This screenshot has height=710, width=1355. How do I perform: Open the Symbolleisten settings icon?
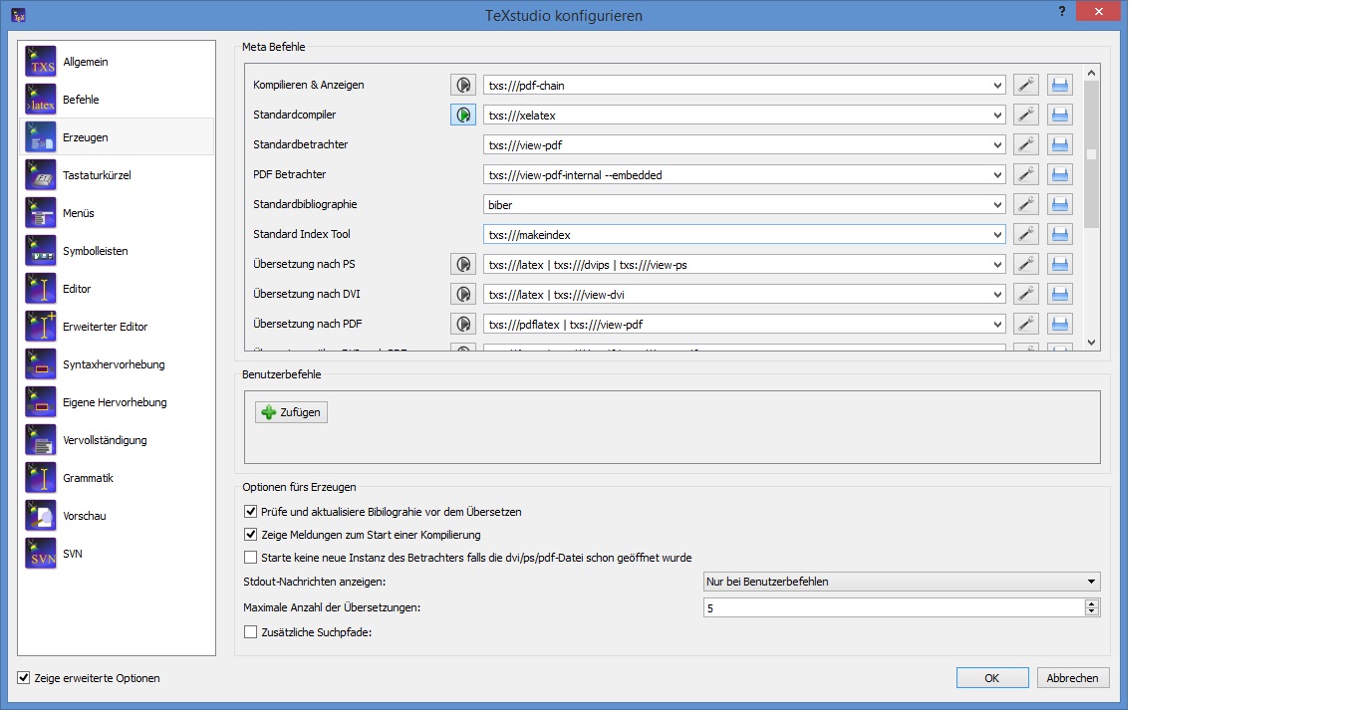click(41, 251)
